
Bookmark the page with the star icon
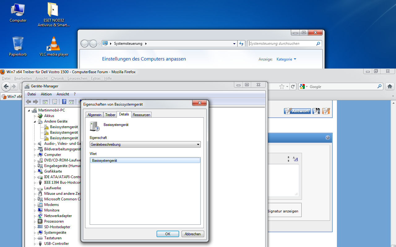coord(282,87)
